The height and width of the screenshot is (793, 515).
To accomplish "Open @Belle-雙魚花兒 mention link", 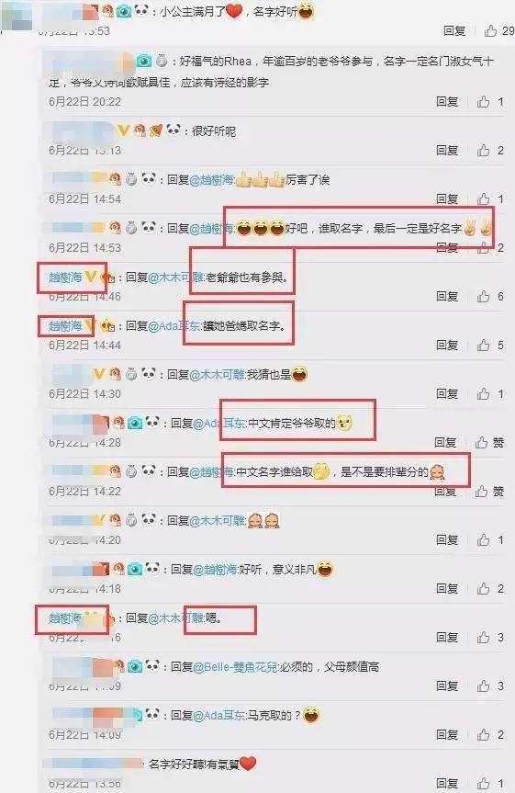I will pyautogui.click(x=234, y=666).
